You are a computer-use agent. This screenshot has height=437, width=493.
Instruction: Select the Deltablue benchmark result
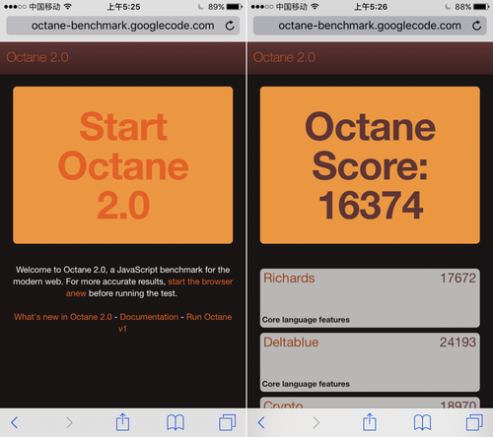pos(370,362)
